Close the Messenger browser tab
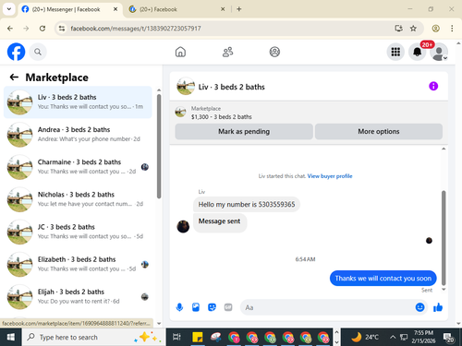This screenshot has width=462, height=346. tap(115, 9)
